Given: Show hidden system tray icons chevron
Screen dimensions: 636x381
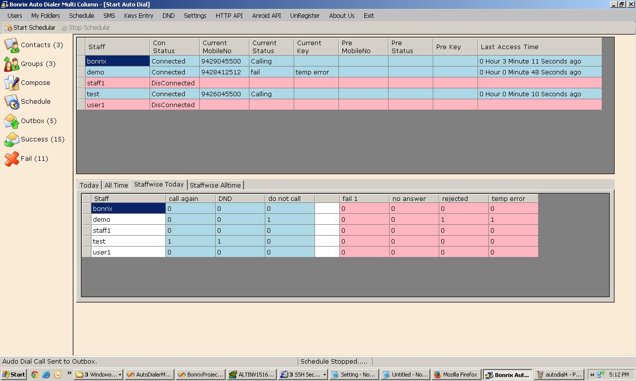Looking at the screenshot, I should 592,375.
